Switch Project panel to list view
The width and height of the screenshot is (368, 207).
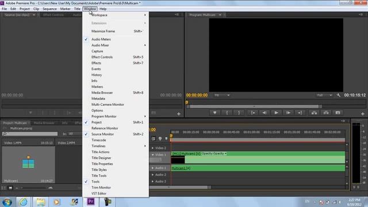click(x=4, y=188)
